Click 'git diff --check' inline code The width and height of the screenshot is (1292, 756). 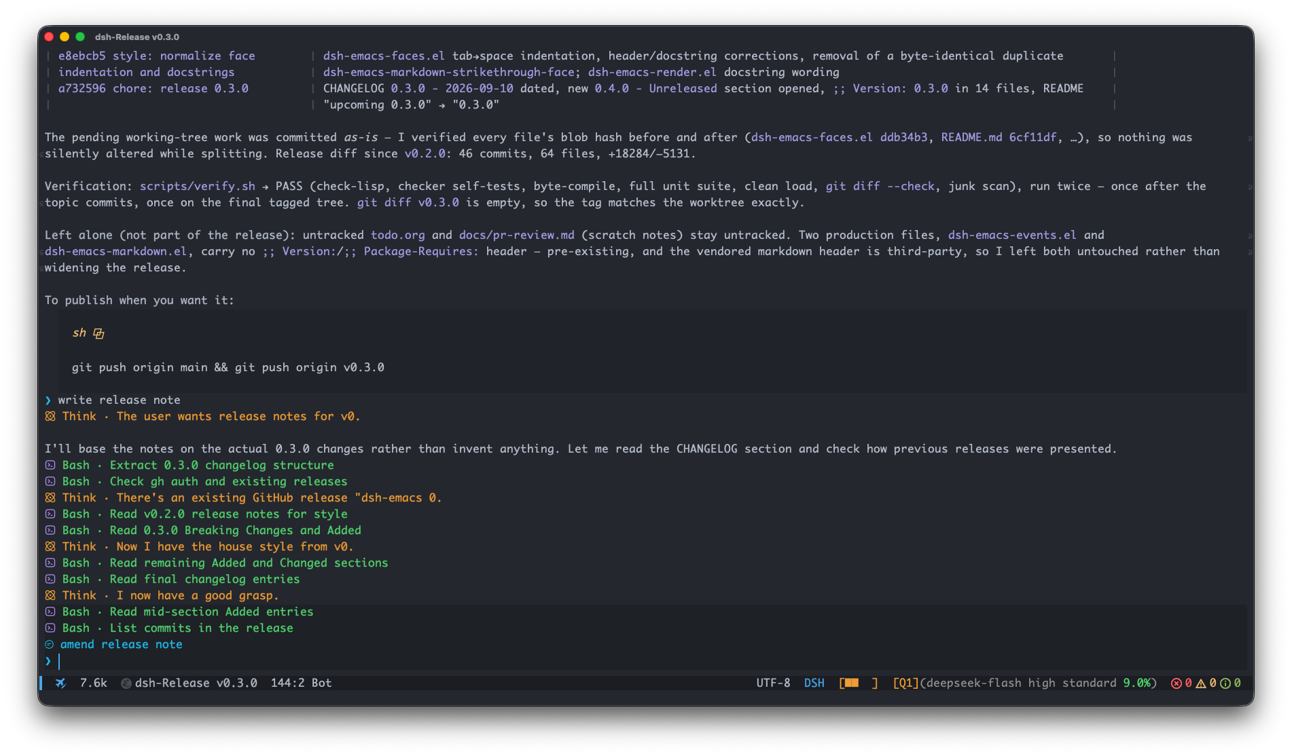pyautogui.click(x=880, y=186)
